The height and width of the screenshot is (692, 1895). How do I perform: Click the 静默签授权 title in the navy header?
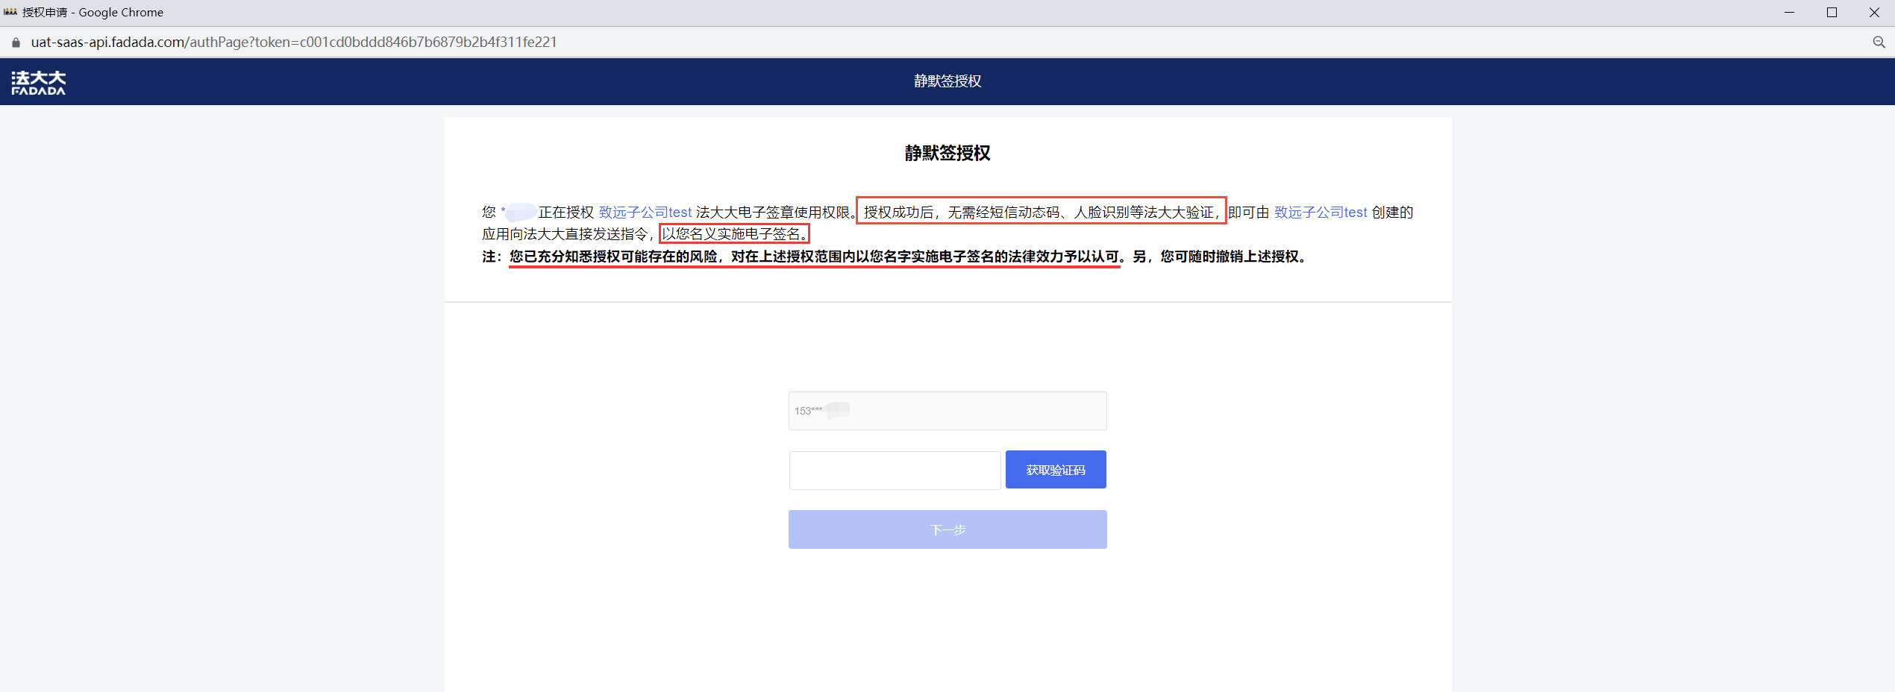[x=947, y=81]
